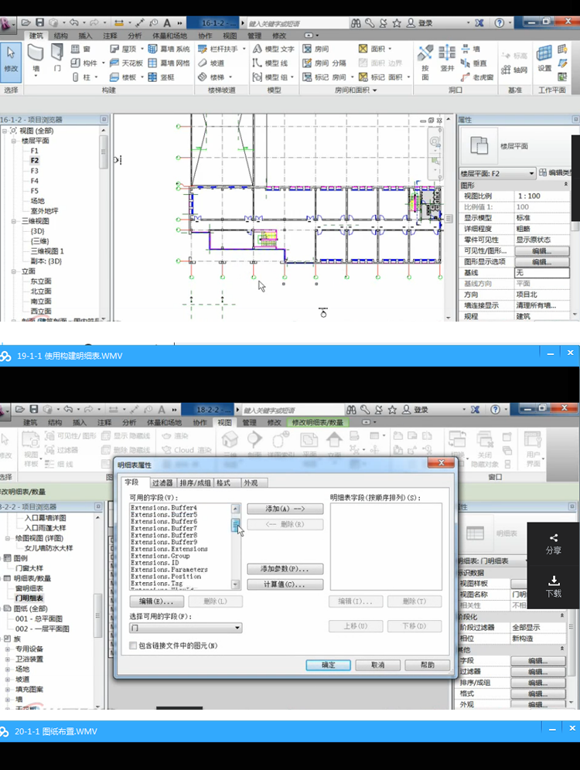580x770 pixels.
Task: Click the 按面 opening tool
Action: point(425,62)
